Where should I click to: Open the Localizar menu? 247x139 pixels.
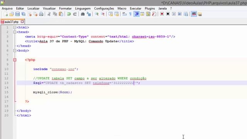click(34, 8)
